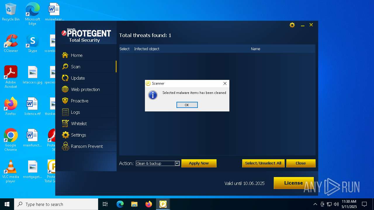Open the Skype desktop shortcut
Image resolution: width=374 pixels, height=210 pixels.
pyautogui.click(x=32, y=43)
